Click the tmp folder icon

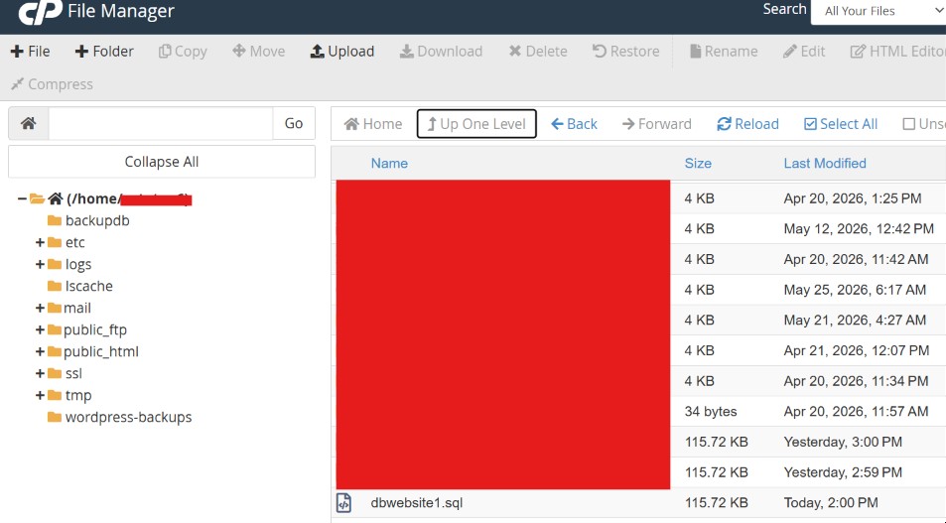[55, 395]
